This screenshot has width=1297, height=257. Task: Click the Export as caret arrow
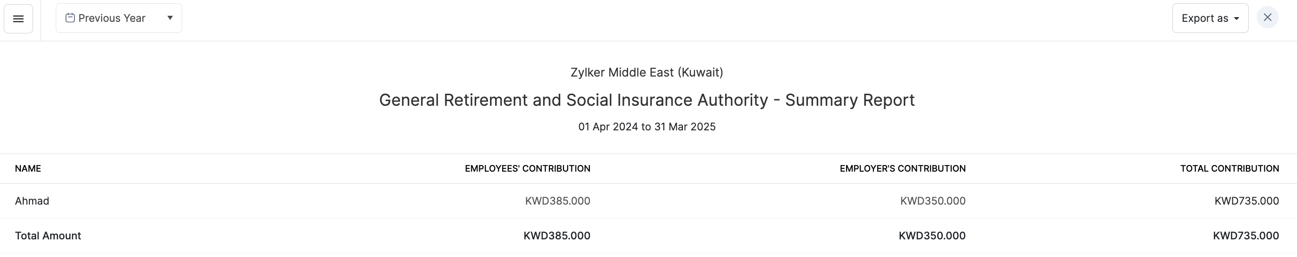click(1237, 19)
